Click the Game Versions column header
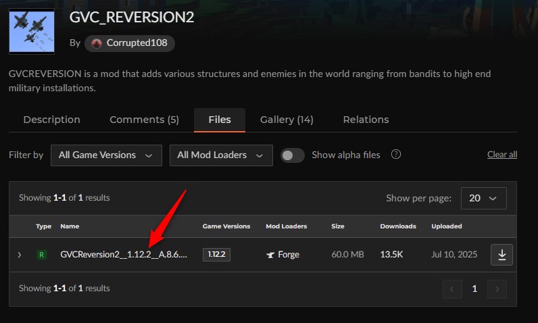 click(226, 226)
